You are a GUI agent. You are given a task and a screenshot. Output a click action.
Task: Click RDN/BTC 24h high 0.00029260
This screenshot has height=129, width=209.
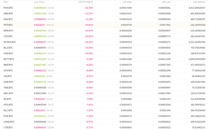point(126,31)
